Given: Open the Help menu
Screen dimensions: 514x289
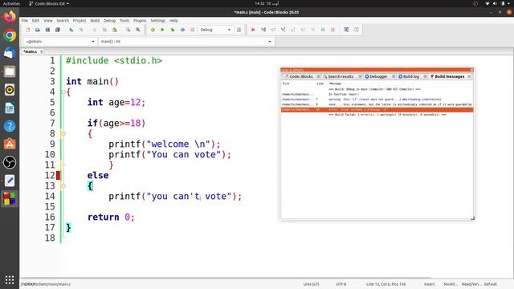Looking at the screenshot, I should point(173,21).
